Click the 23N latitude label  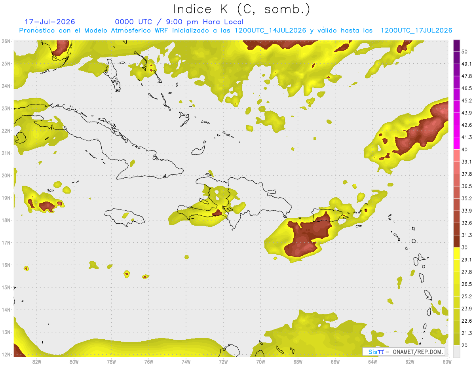[x=6, y=108]
